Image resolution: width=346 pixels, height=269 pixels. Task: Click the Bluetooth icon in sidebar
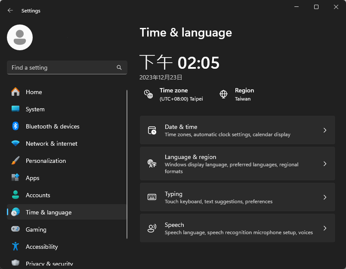tap(15, 126)
